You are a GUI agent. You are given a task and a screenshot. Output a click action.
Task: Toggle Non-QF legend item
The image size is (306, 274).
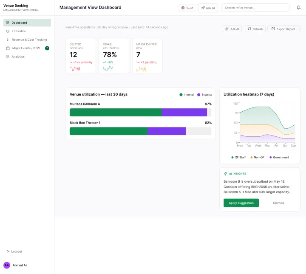[x=257, y=157]
